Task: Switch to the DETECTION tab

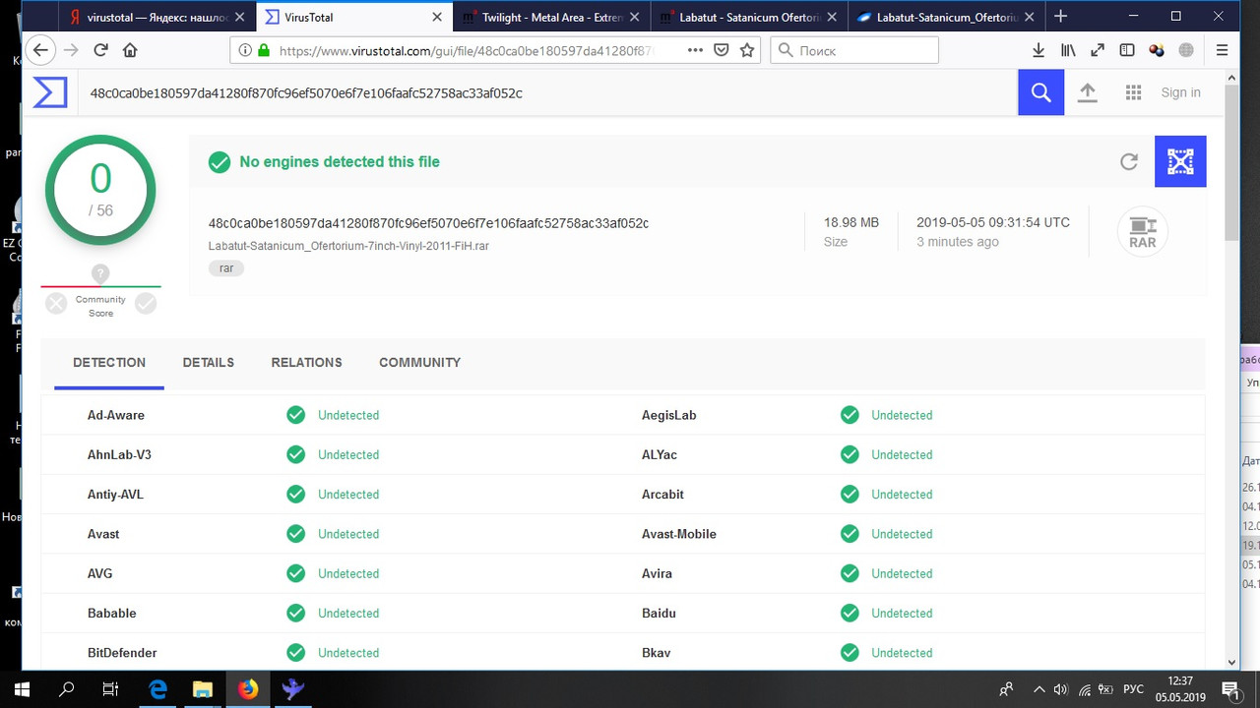Action: [109, 363]
